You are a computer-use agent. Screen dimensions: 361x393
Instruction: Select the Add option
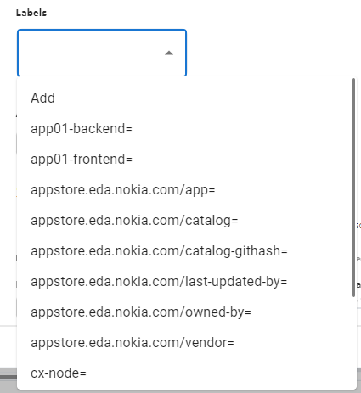coord(187,98)
